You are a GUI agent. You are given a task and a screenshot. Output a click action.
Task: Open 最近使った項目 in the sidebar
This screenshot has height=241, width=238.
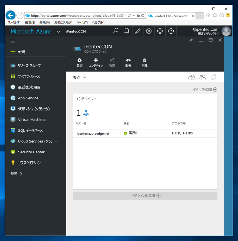point(35,87)
